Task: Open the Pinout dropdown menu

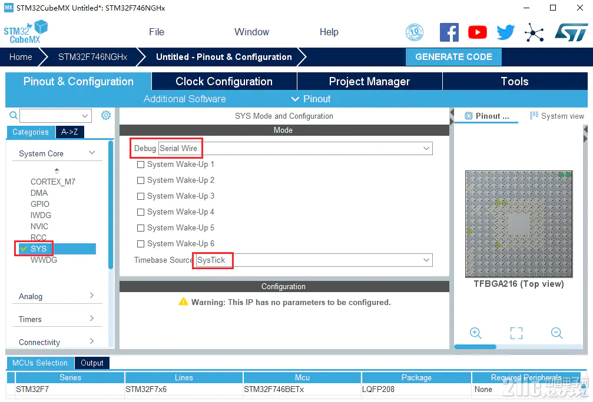Action: 311,99
